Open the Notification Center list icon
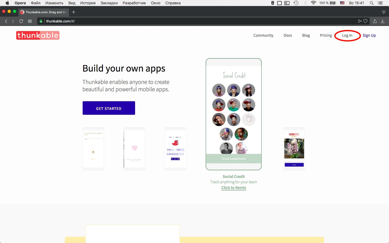 [380, 3]
